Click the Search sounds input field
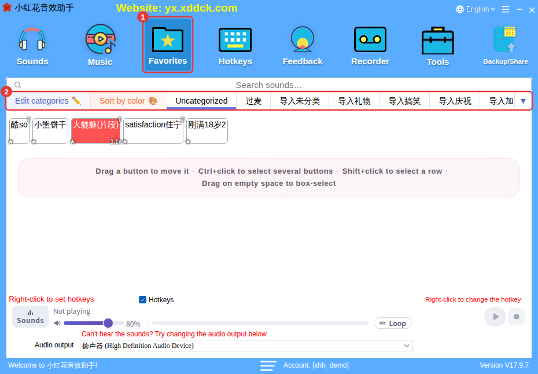 [x=268, y=85]
